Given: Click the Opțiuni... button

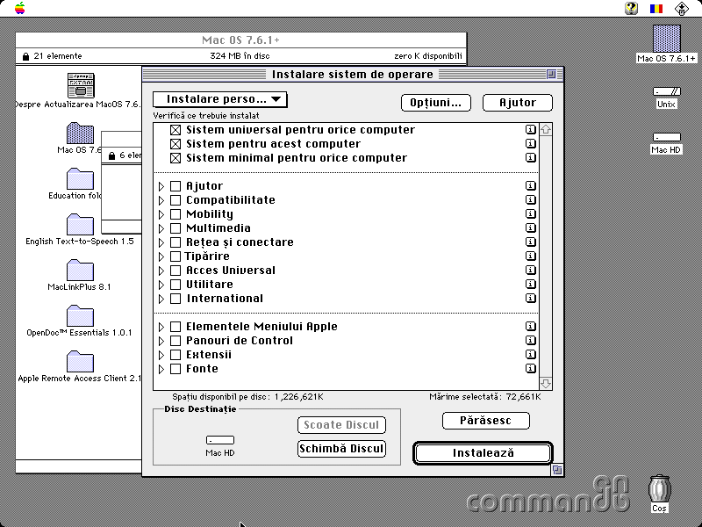Looking at the screenshot, I should click(436, 103).
